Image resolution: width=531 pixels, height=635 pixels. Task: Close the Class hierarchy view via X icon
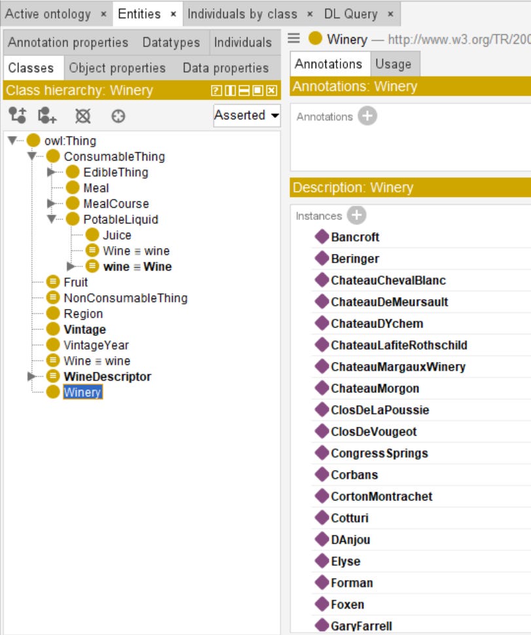pyautogui.click(x=271, y=90)
